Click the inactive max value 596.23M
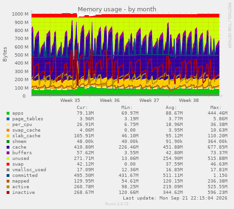This screenshot has width=234, height=209. pos(218,192)
